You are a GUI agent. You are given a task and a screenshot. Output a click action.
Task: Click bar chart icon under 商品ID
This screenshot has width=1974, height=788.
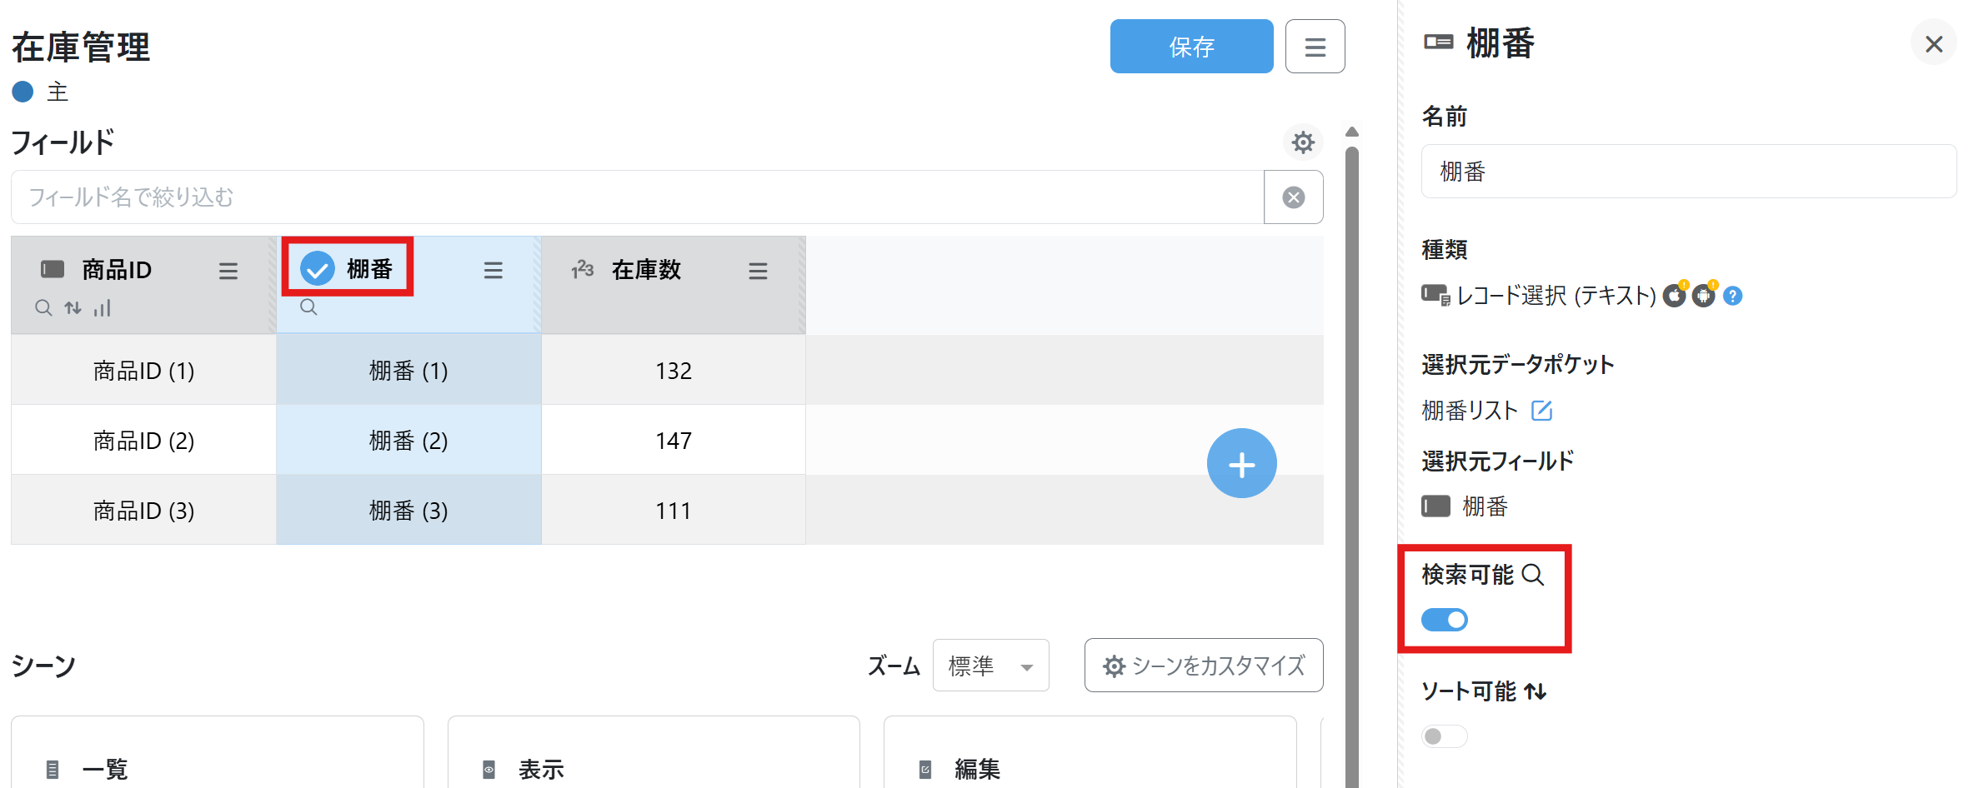[x=103, y=308]
